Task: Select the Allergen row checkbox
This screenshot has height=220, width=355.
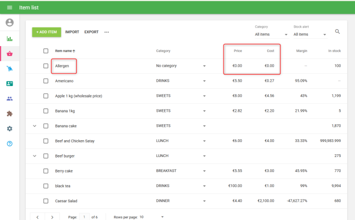Action: (46, 66)
